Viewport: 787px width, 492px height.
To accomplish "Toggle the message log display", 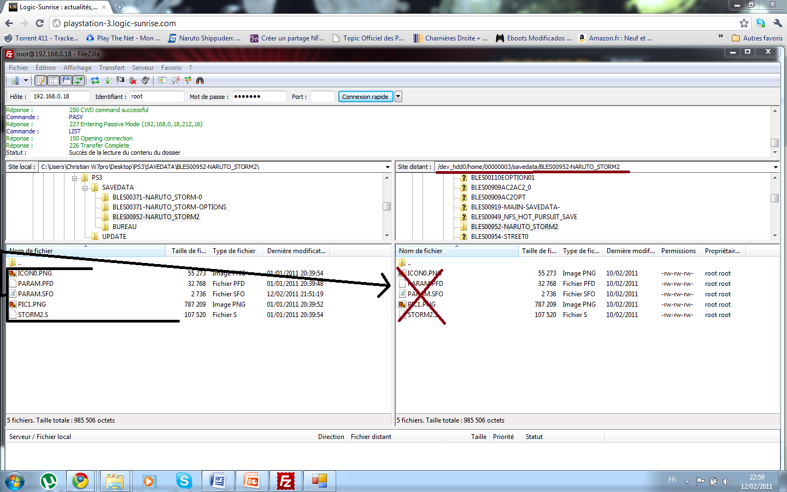I will (41, 80).
